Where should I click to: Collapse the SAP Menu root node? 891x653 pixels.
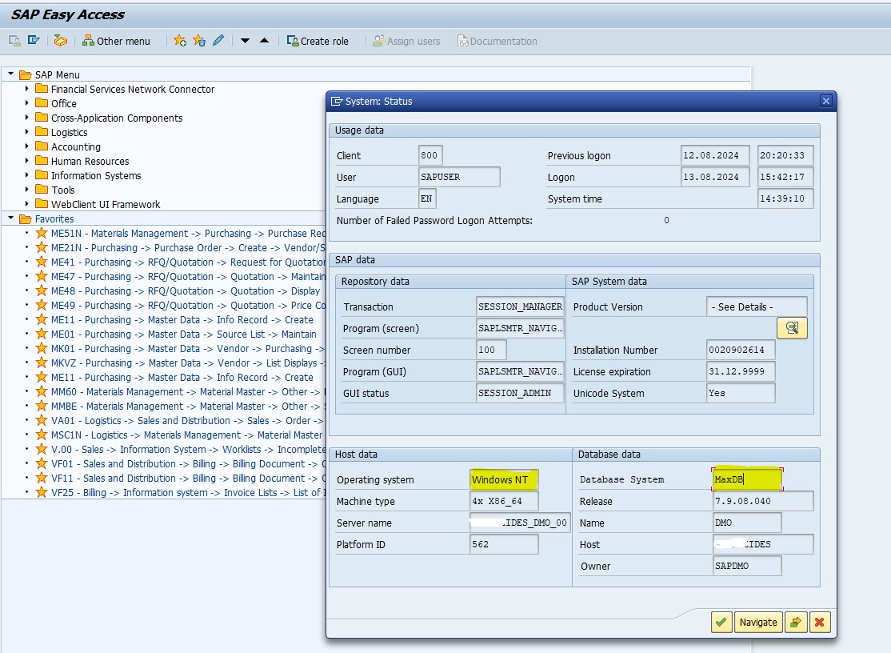(10, 74)
